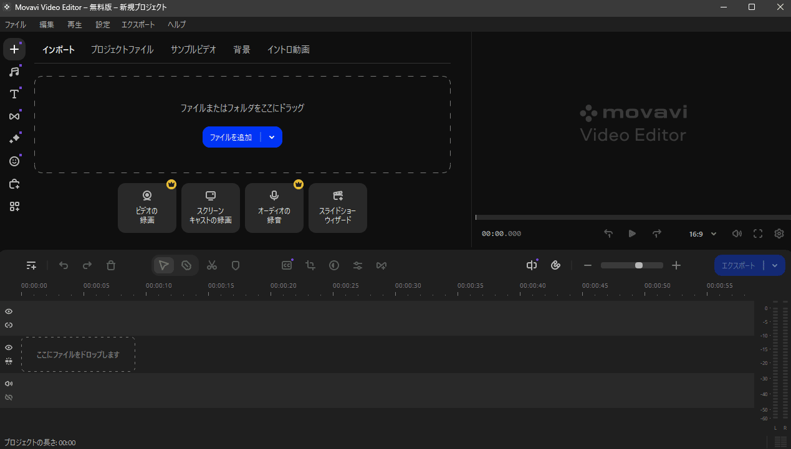Screen dimensions: 791x449
Task: Select the Color adjustments icon in the toolbar
Action: click(x=334, y=265)
